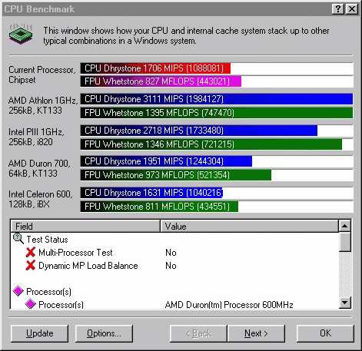362x351 pixels.
Task: Close the CPU Benchmark dialog
Action: pyautogui.click(x=352, y=9)
